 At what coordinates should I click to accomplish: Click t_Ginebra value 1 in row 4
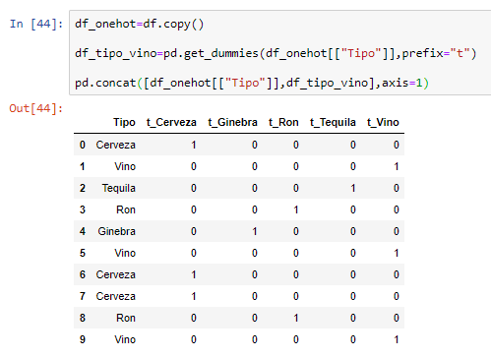(255, 231)
